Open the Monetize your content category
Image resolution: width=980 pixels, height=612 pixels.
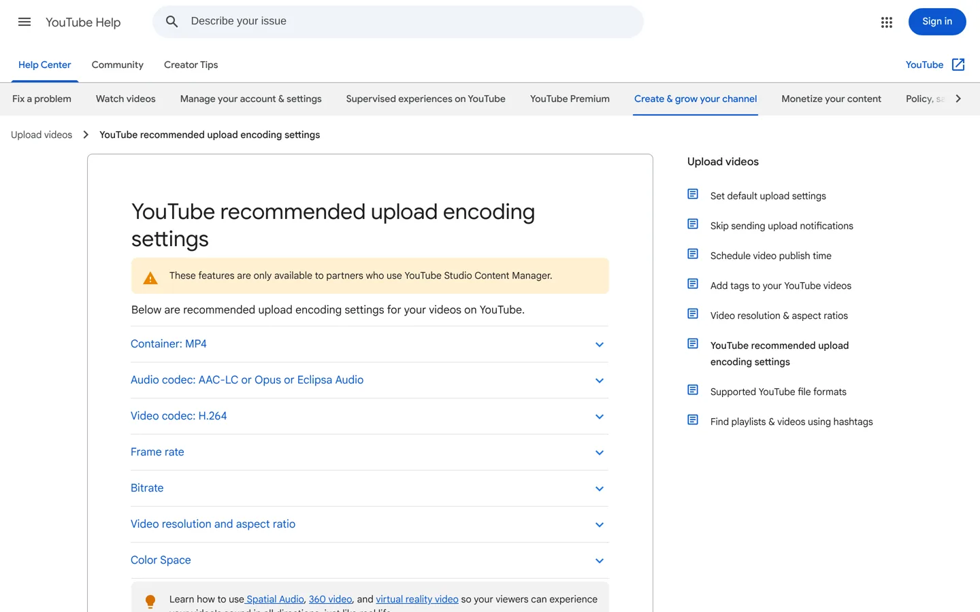pyautogui.click(x=831, y=99)
